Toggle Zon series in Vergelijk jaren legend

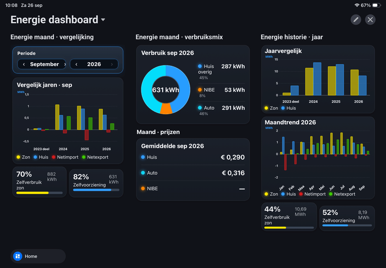pyautogui.click(x=23, y=157)
